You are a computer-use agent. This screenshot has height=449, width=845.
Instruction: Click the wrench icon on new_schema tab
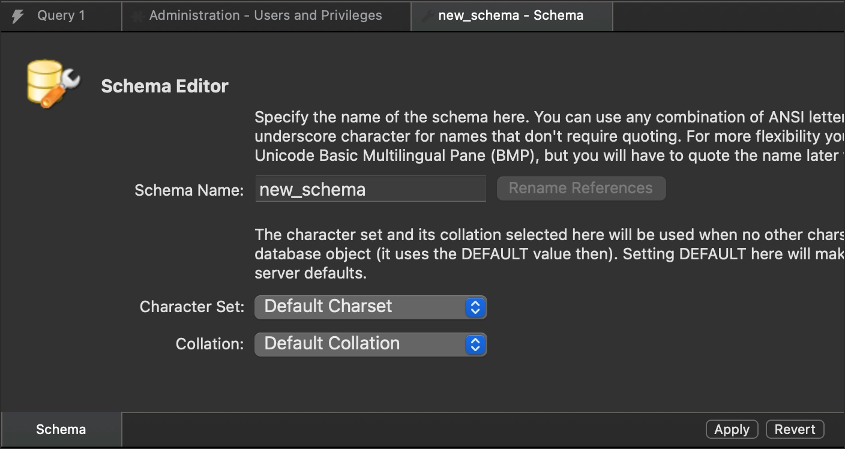click(x=427, y=16)
